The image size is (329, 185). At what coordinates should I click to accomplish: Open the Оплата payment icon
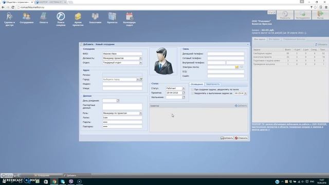[x=44, y=18]
